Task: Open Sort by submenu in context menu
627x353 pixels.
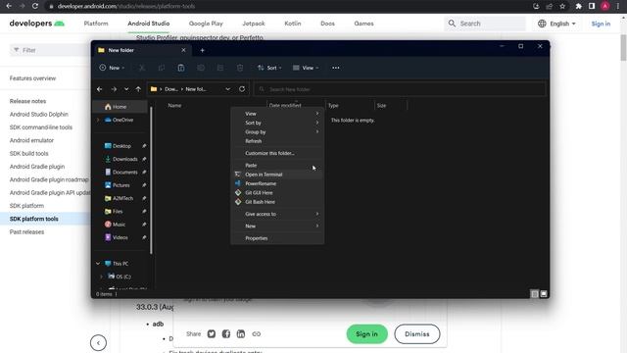Action: (x=277, y=123)
